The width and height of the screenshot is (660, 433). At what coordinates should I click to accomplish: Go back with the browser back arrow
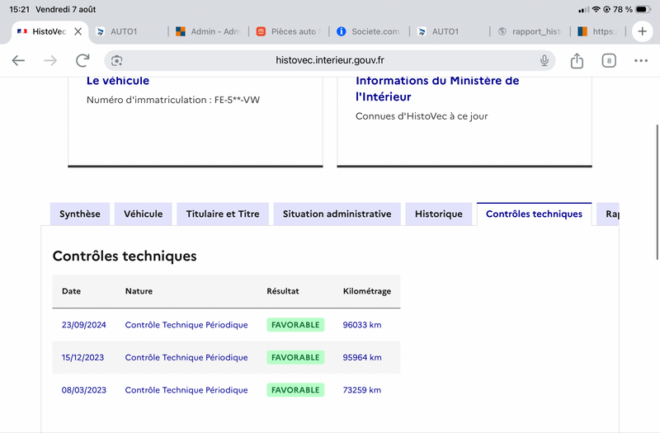[x=18, y=60]
